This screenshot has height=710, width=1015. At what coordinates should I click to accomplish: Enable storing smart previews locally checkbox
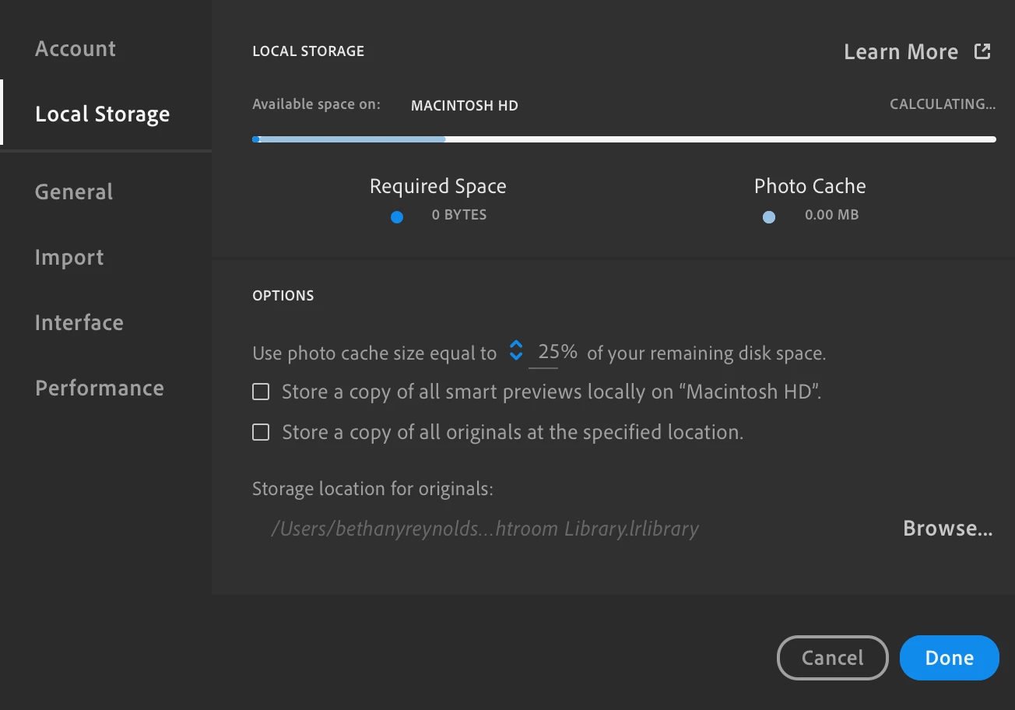[x=261, y=392]
